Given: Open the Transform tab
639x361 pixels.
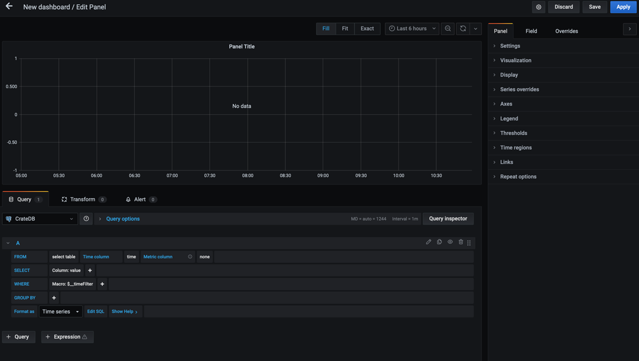Looking at the screenshot, I should (x=84, y=199).
